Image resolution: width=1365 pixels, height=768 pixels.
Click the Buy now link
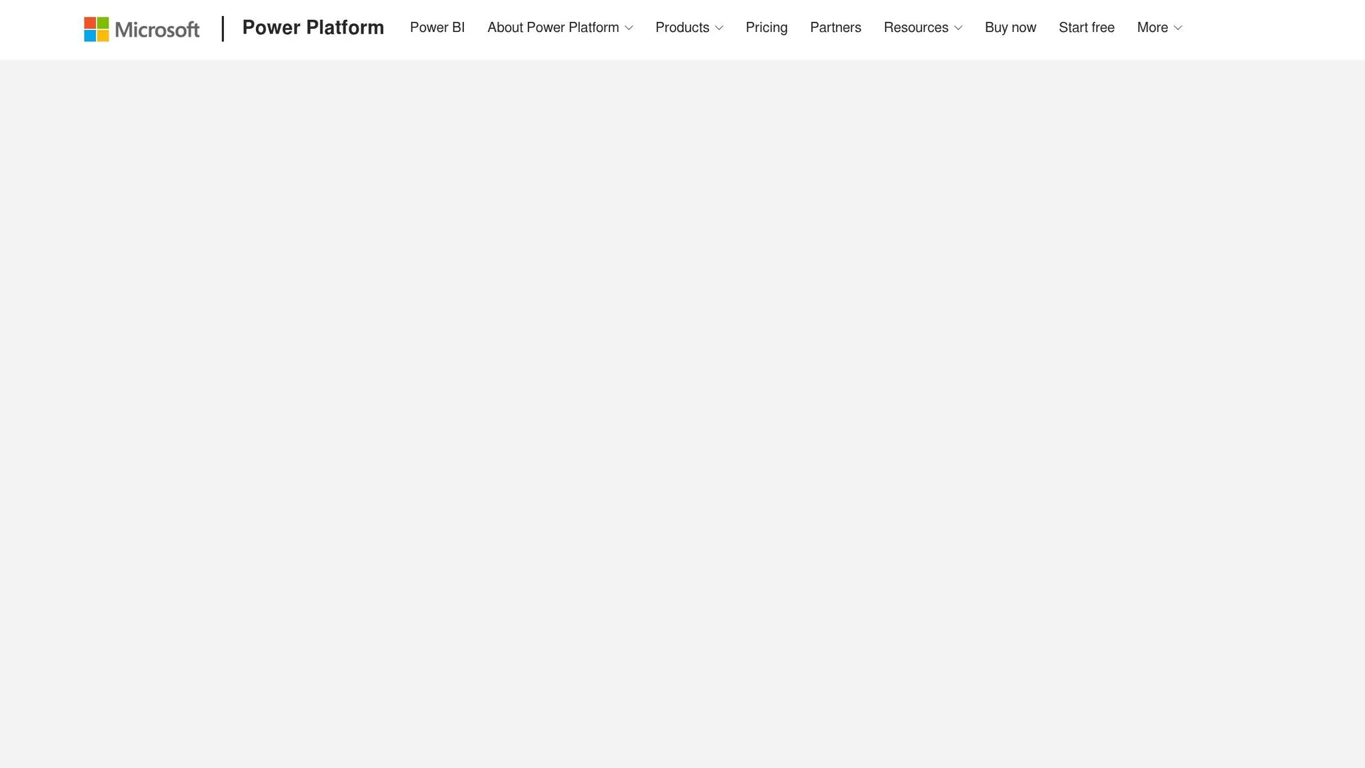point(1010,27)
